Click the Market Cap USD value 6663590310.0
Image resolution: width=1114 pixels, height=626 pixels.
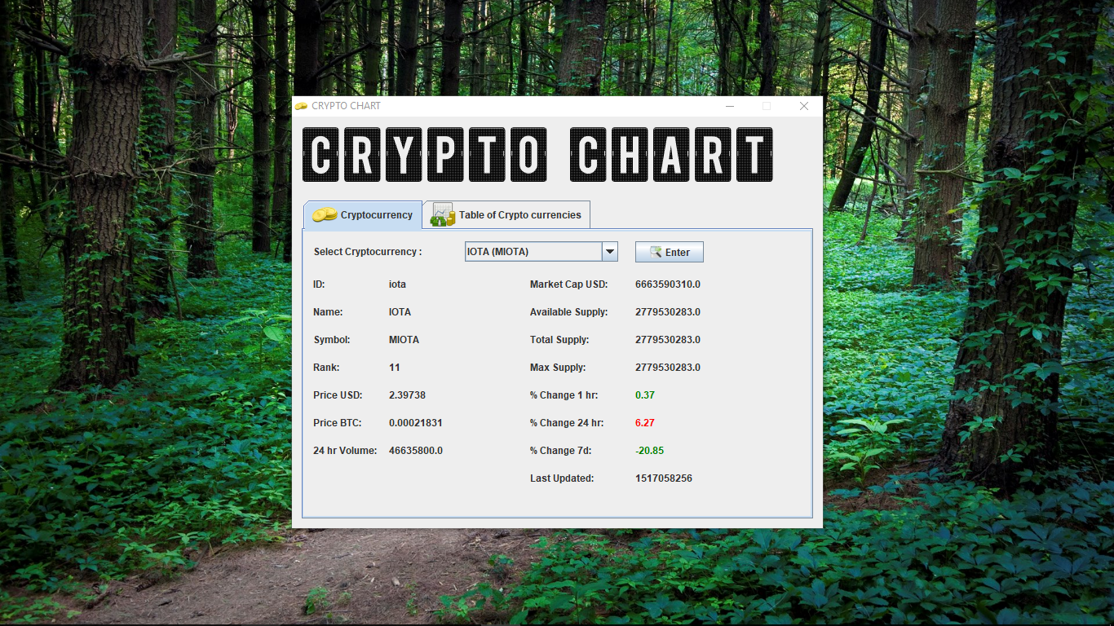667,284
